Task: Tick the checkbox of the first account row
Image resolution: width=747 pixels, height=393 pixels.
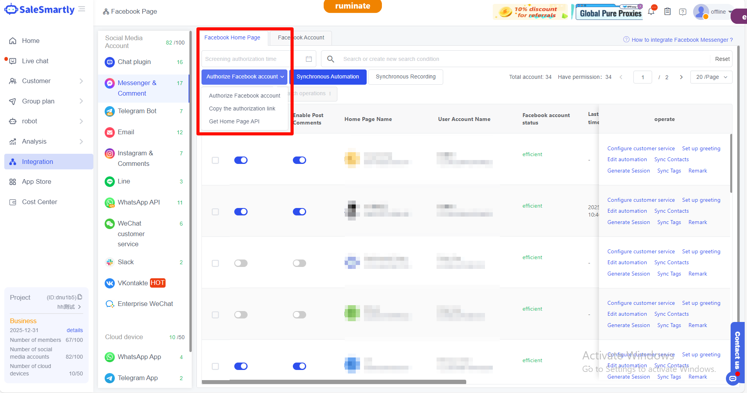Action: [x=215, y=160]
